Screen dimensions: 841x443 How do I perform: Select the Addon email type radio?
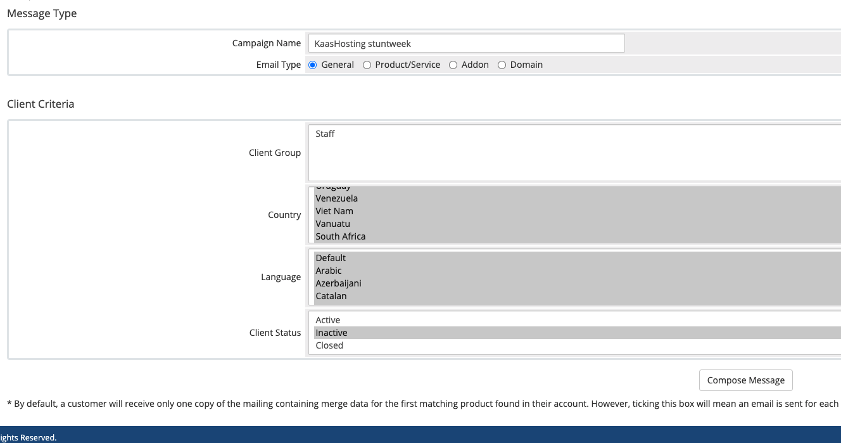coord(453,65)
